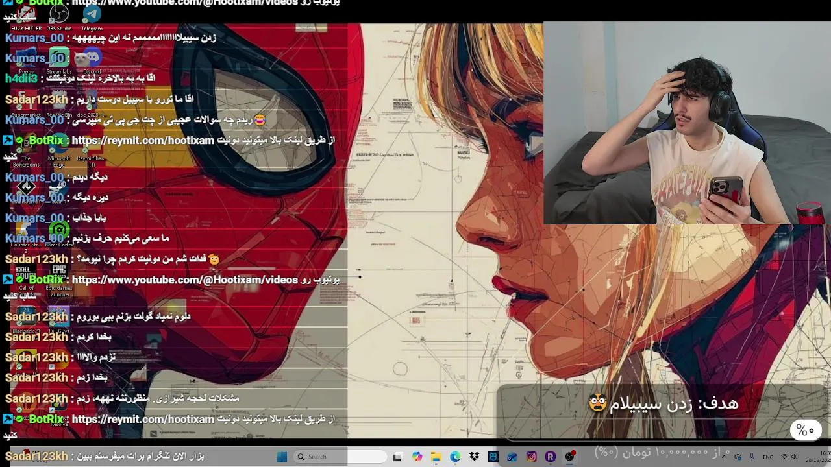Click the taskbar search box
The height and width of the screenshot is (467, 831).
point(340,457)
